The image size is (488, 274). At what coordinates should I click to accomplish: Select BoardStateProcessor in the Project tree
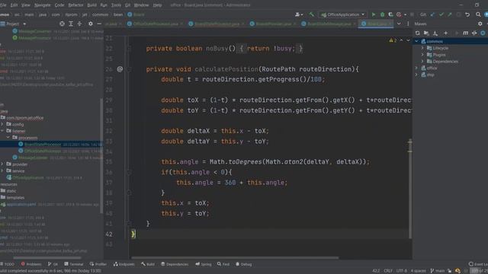tap(43, 145)
